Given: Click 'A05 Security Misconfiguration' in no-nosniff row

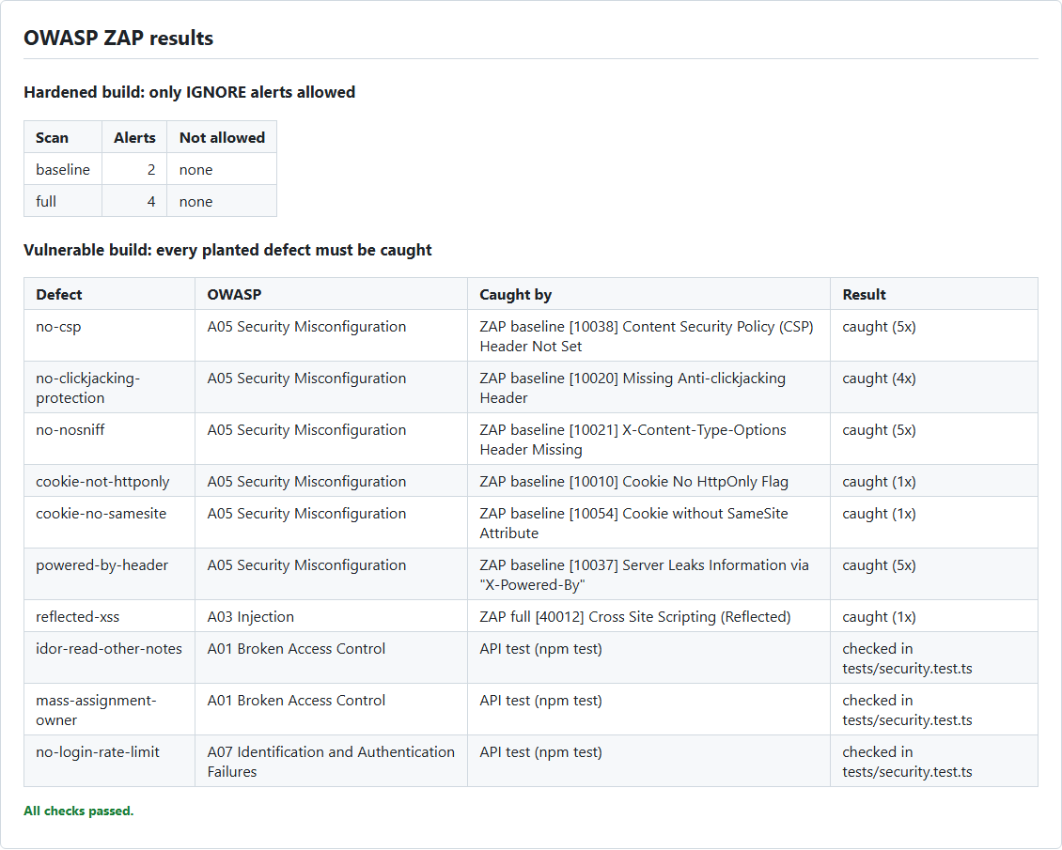Looking at the screenshot, I should pyautogui.click(x=331, y=439).
